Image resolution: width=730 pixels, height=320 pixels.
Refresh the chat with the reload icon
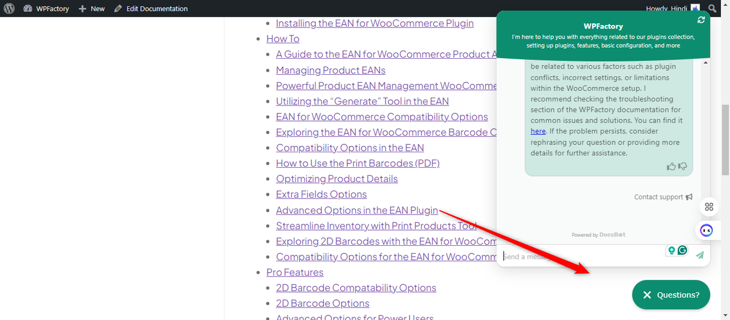701,20
